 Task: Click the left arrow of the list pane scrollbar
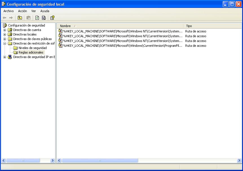point(59,161)
